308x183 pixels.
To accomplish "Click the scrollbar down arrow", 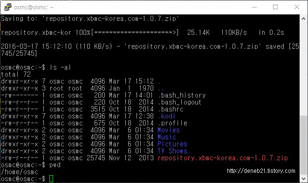I will click(303, 178).
